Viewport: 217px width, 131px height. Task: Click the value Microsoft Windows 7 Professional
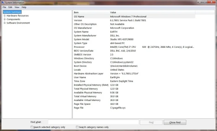click(128, 16)
